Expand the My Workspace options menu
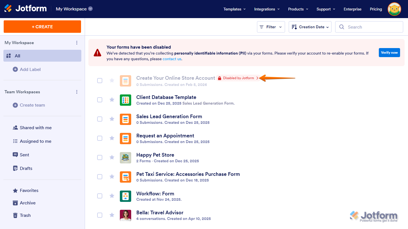The width and height of the screenshot is (408, 229). [77, 42]
